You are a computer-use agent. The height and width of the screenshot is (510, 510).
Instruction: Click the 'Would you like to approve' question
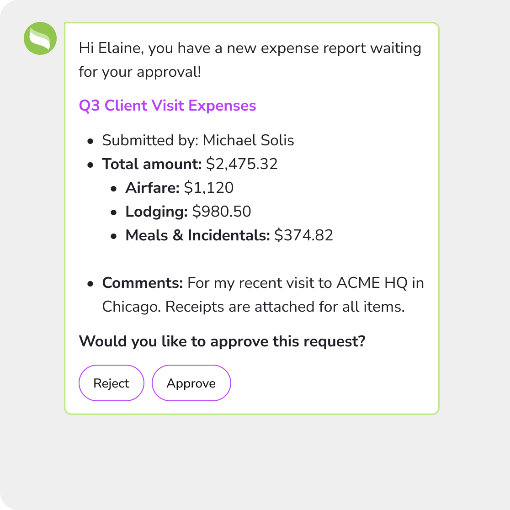click(222, 341)
